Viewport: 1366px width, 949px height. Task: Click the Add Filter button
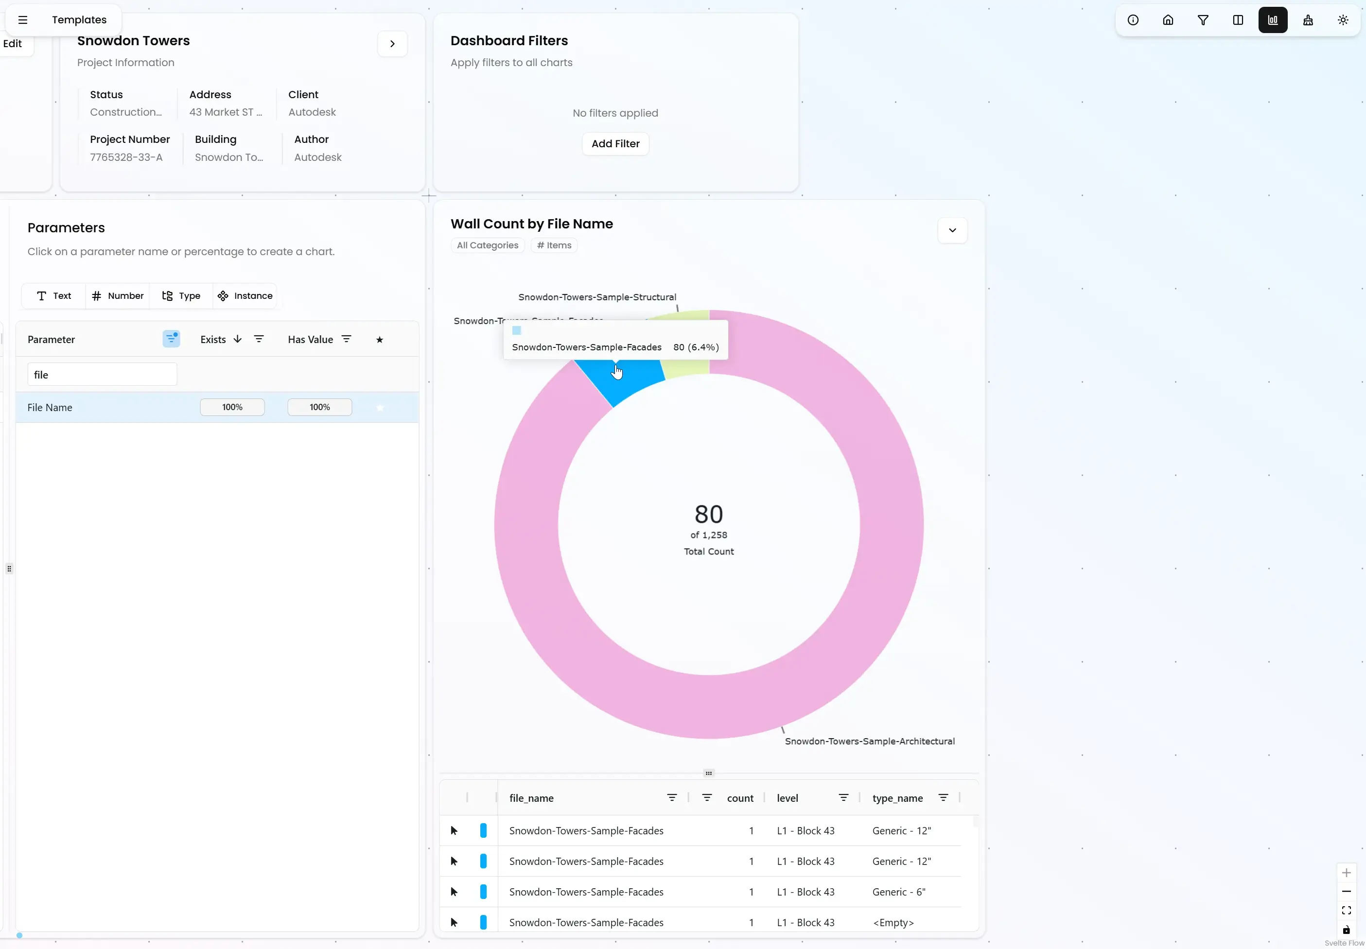coord(615,143)
